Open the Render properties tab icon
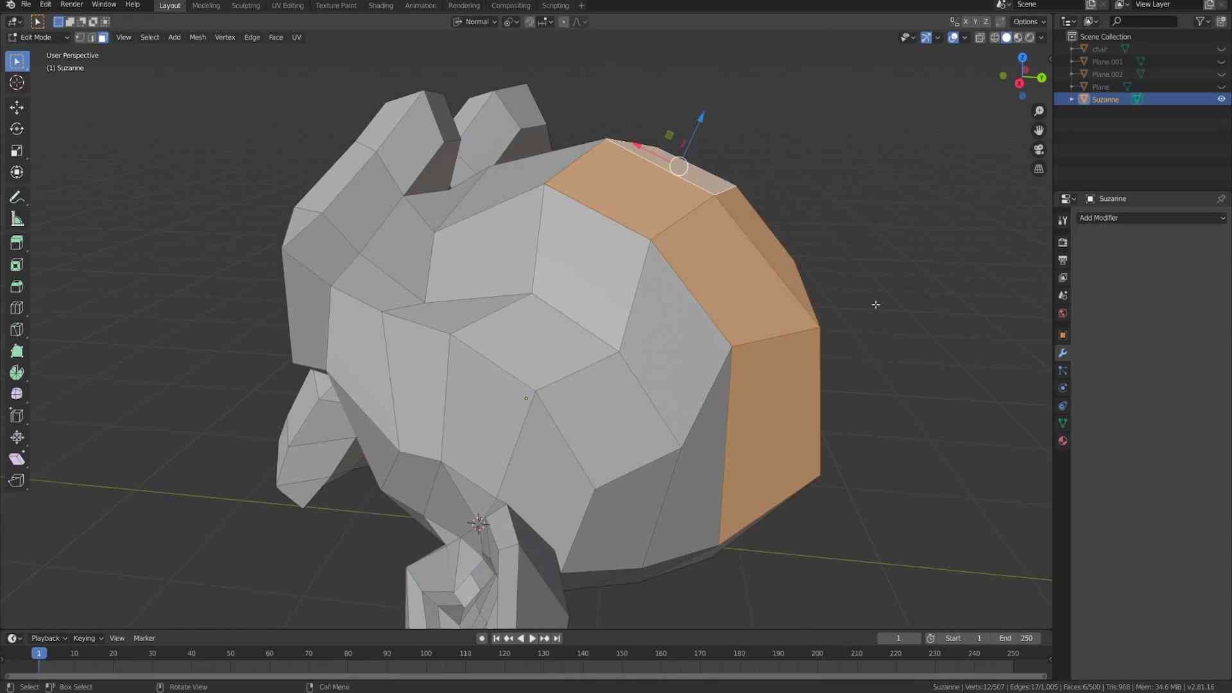Image resolution: width=1232 pixels, height=693 pixels. click(1063, 243)
